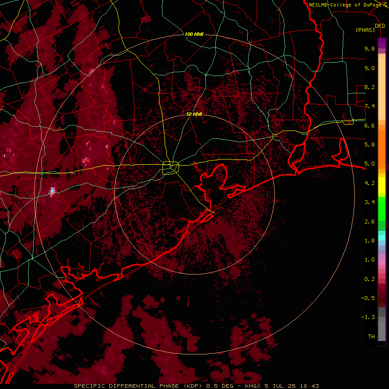The width and height of the screenshot is (389, 389).
Task: Click the "18:43" timestamp in the caption
Action: coord(309,386)
